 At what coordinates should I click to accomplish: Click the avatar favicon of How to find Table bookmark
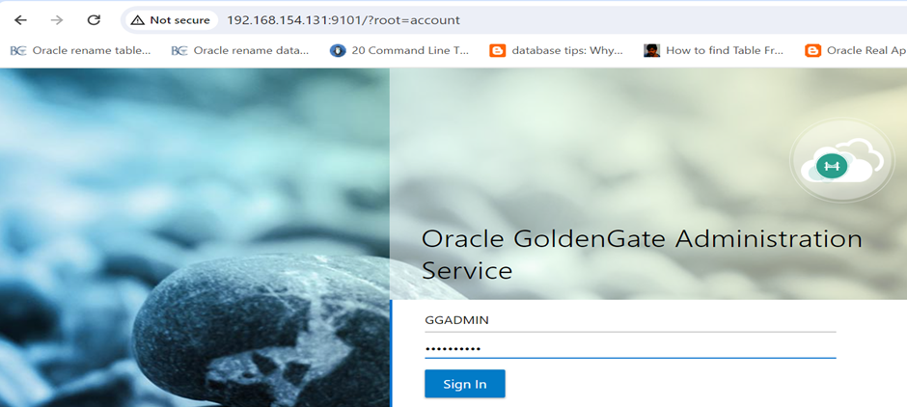click(652, 50)
